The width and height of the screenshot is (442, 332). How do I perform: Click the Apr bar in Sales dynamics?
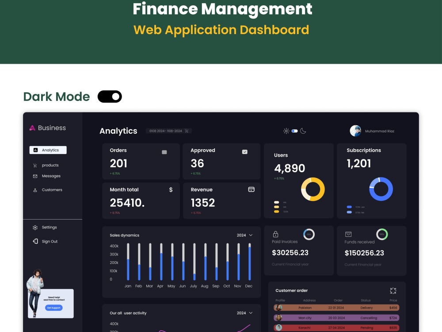click(161, 262)
